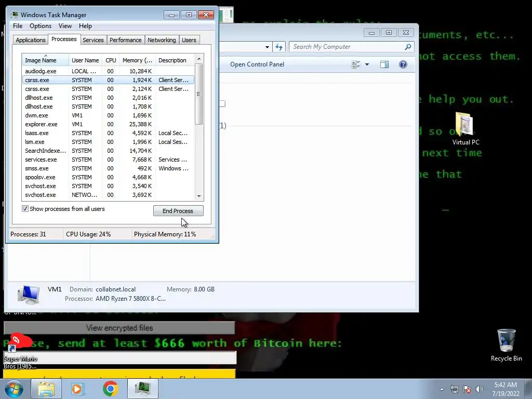This screenshot has width=532, height=399.
Task: Click the process list scrollbar thumb
Action: pos(199,94)
